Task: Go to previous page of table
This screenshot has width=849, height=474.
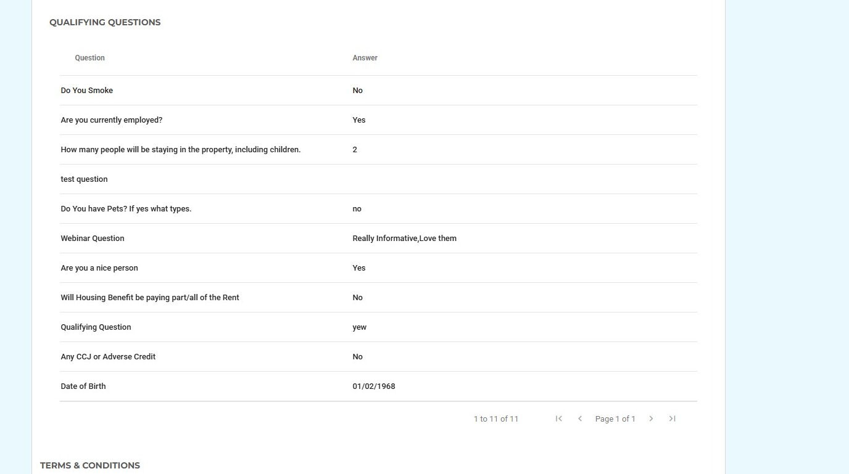Action: tap(580, 419)
